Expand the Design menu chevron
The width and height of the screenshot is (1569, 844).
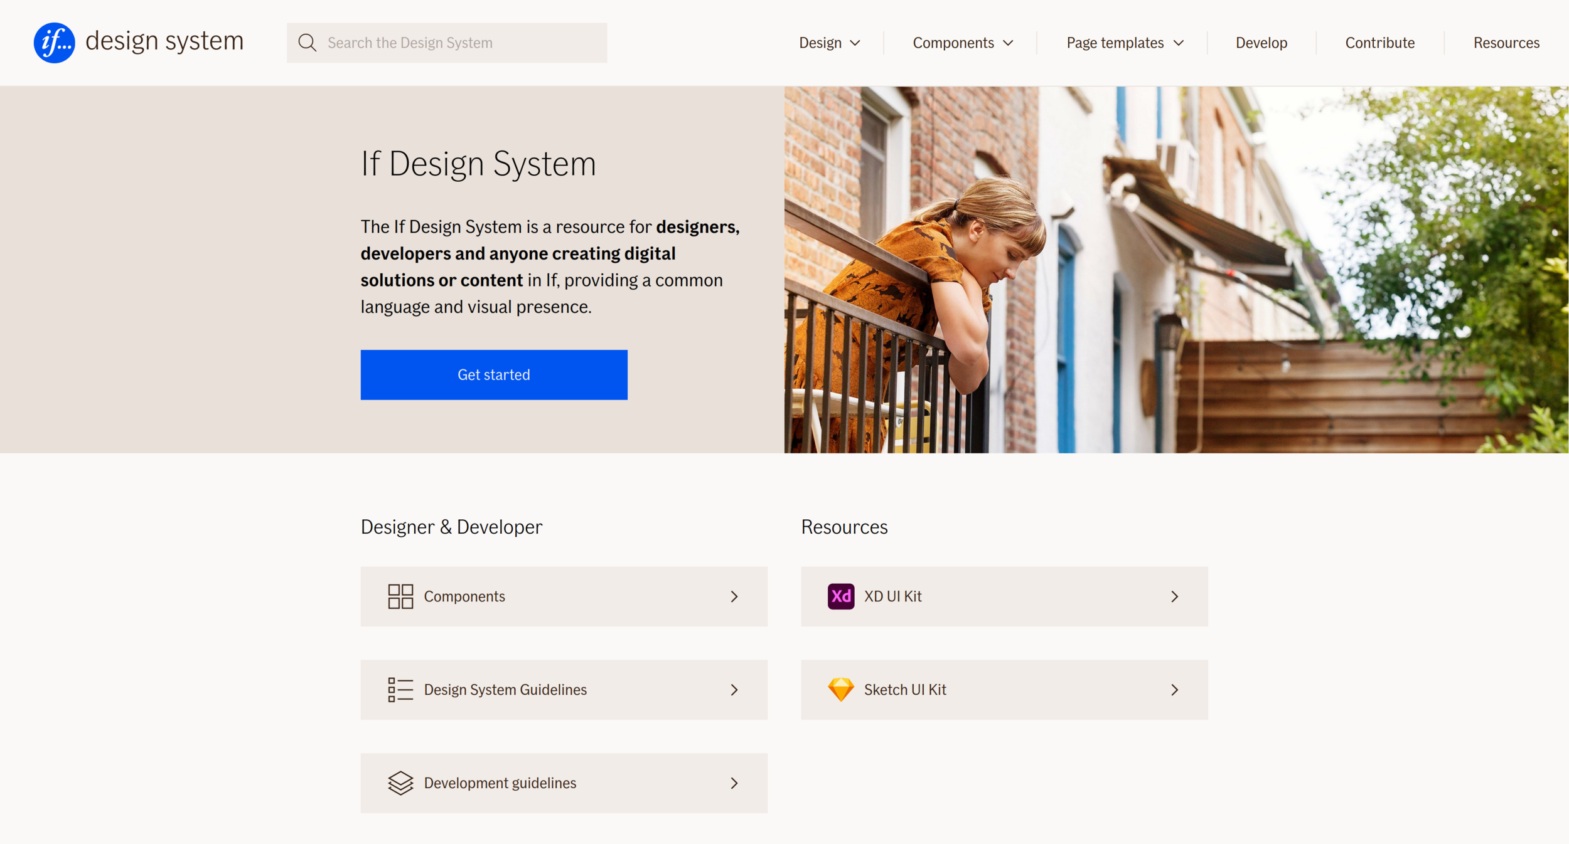pos(855,43)
